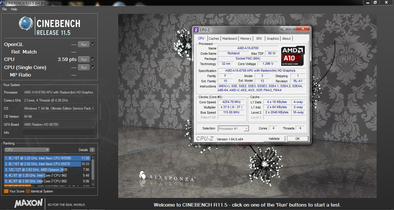Switch to the SPD tab in CPU-Z
This screenshot has height=210, width=394.
(x=259, y=39)
